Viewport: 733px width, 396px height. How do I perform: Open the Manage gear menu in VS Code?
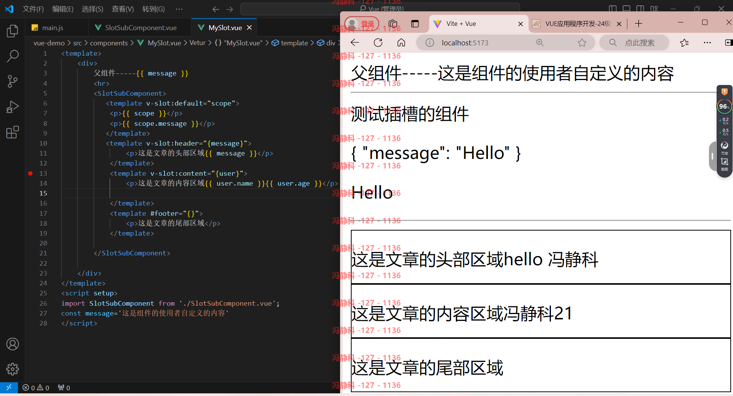click(12, 369)
